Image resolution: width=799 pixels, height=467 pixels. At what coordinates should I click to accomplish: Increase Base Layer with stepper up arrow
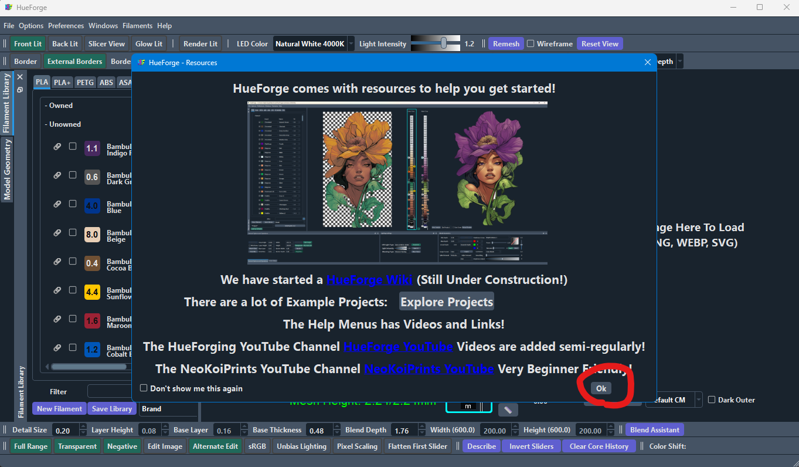coord(244,427)
